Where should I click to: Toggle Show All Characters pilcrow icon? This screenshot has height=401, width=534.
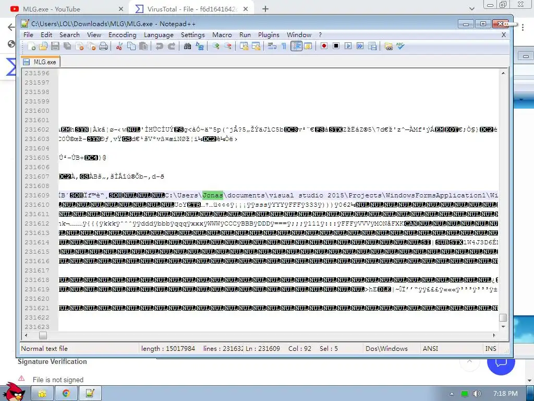coord(284,46)
